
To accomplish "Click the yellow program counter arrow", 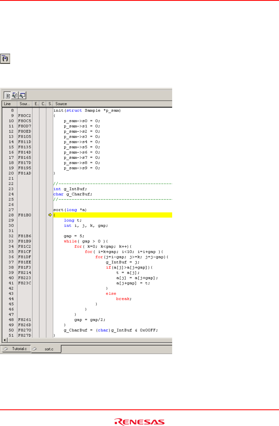I will pyautogui.click(x=50, y=215).
